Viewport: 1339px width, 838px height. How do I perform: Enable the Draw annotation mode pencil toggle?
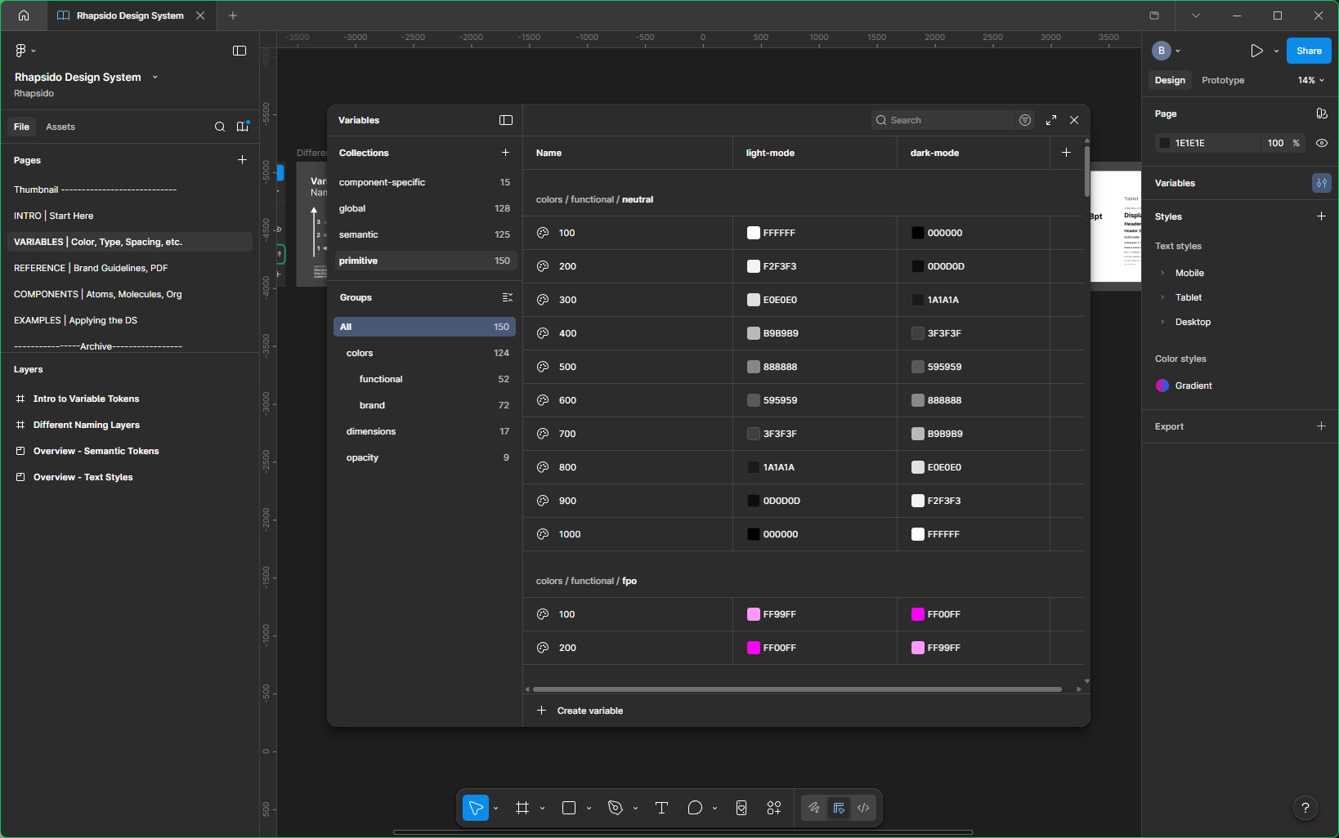tap(814, 808)
